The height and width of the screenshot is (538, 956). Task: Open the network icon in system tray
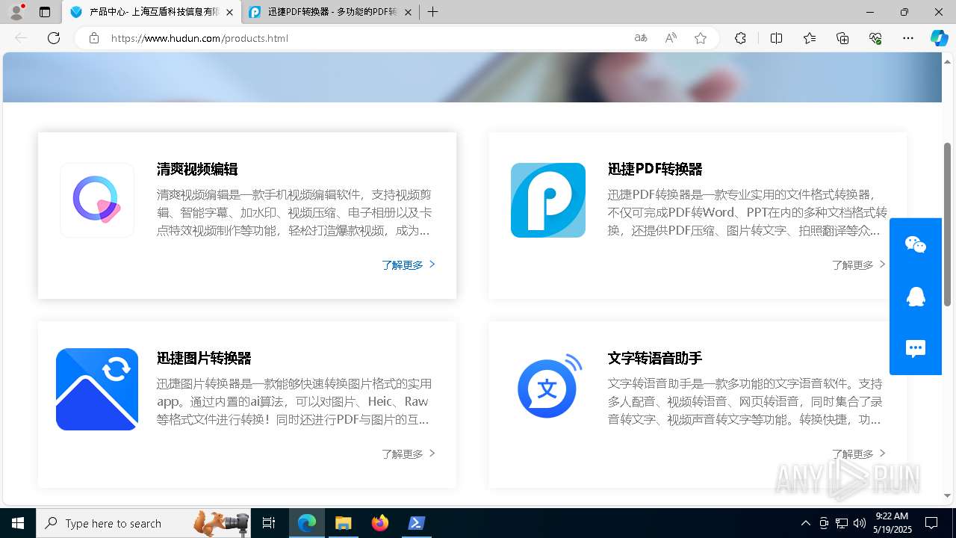842,523
